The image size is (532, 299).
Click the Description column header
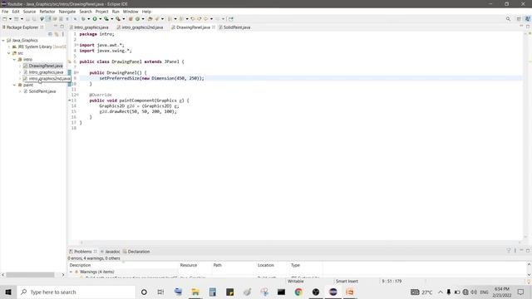(x=80, y=265)
